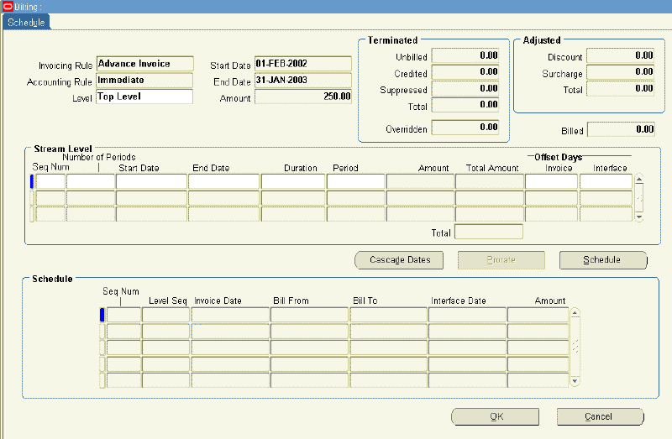Click Stream Level first row Period field

pyautogui.click(x=355, y=181)
